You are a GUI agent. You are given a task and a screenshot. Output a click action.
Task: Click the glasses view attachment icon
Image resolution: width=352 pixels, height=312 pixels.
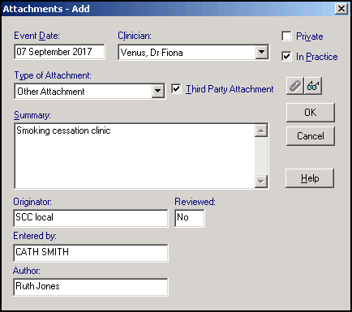tap(313, 86)
